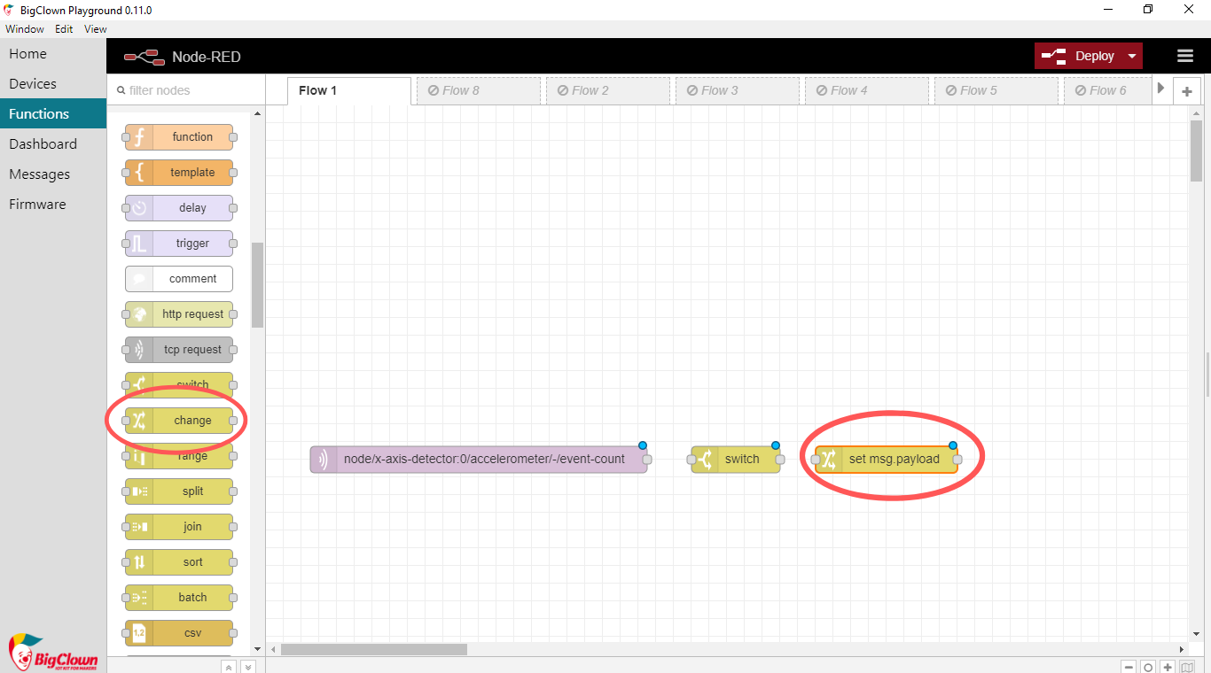Choose the trigger node from the palette
Screen dimensions: 1211x673
179,244
